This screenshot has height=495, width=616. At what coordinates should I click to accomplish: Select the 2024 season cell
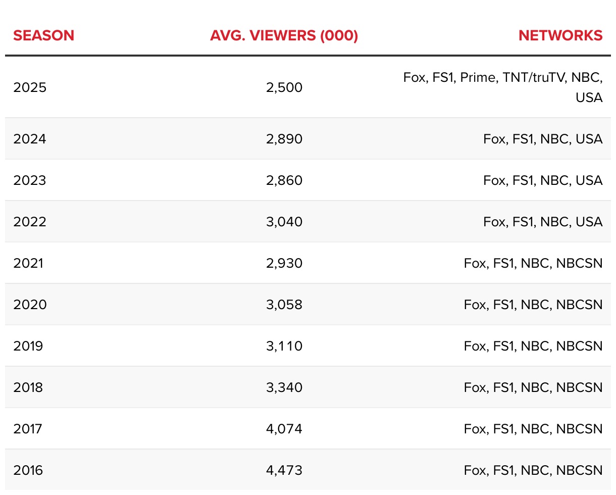pos(30,139)
